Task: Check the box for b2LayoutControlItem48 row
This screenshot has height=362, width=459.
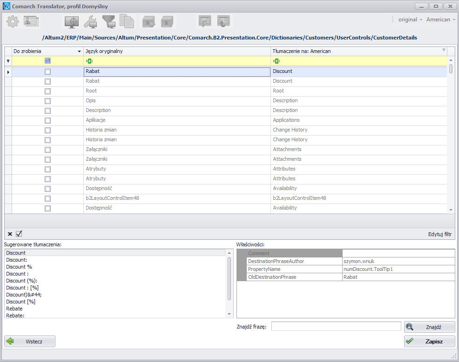Action: click(x=47, y=199)
